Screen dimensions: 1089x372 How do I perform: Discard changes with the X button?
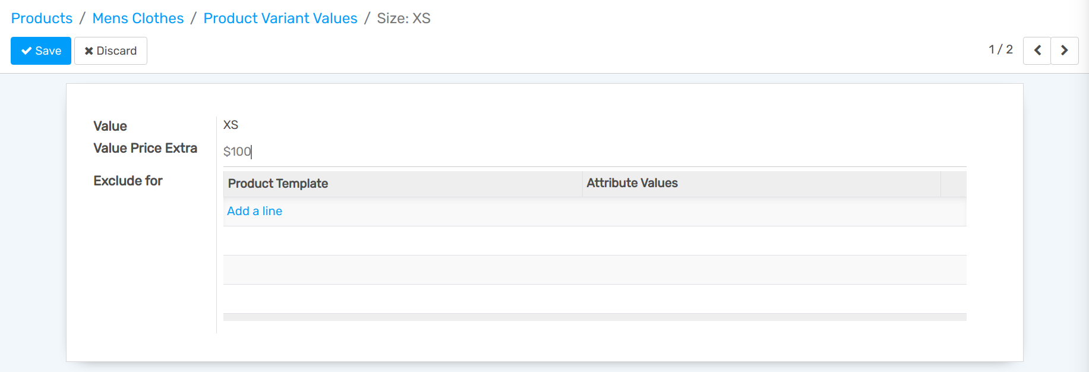[111, 51]
